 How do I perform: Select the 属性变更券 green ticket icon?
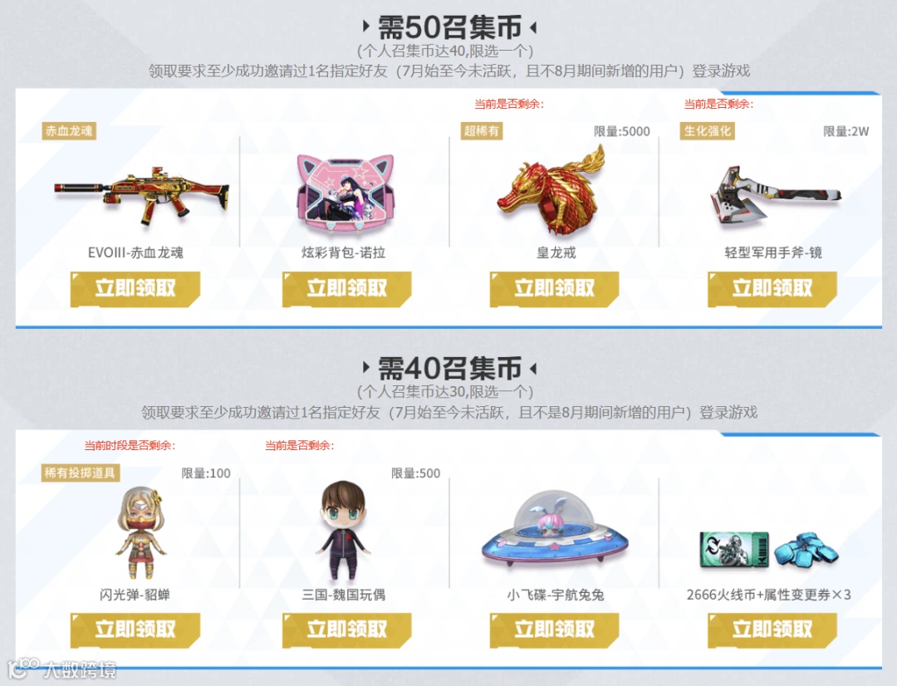click(734, 549)
